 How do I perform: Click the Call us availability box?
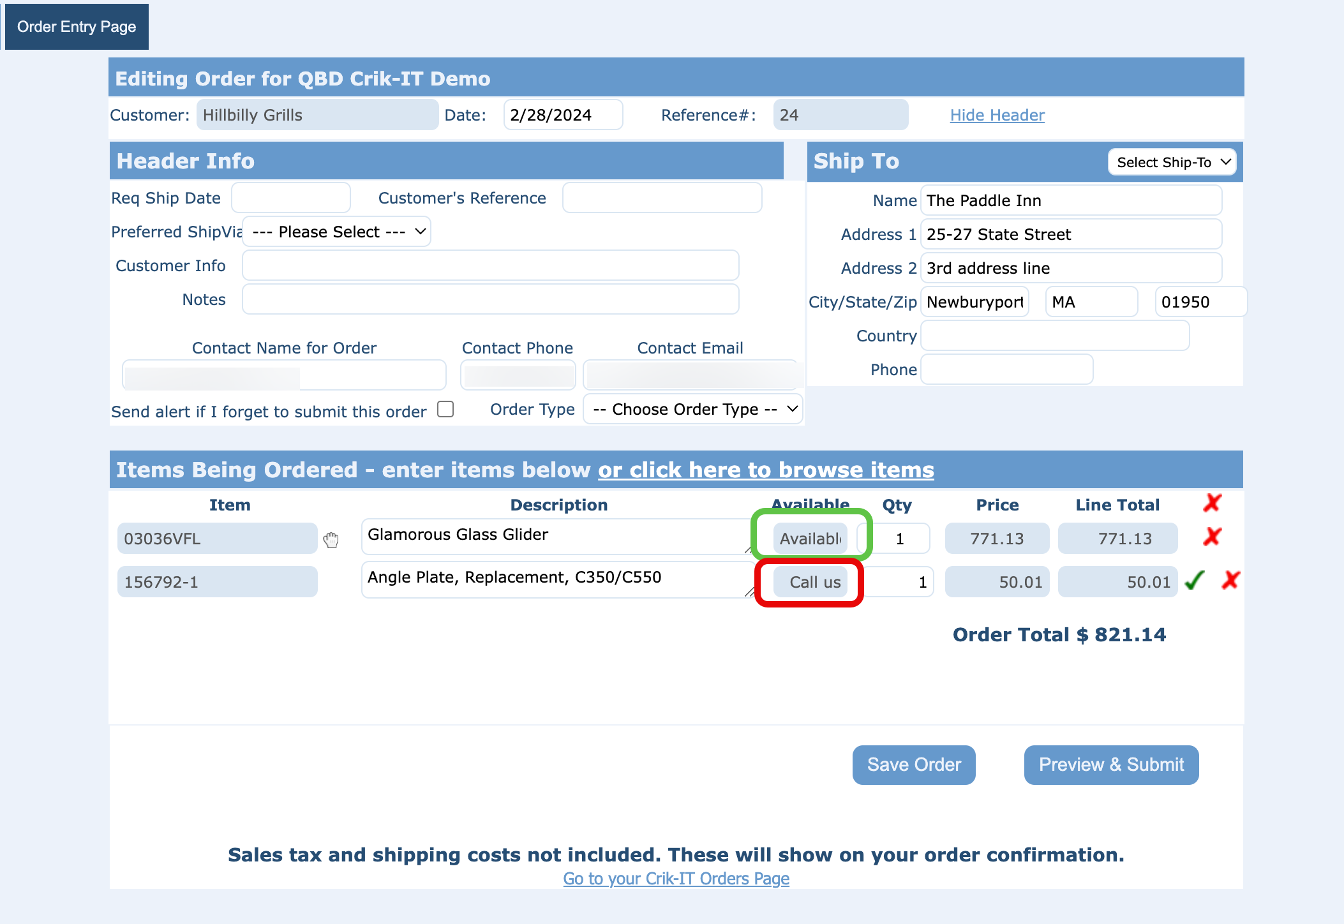[x=810, y=582]
